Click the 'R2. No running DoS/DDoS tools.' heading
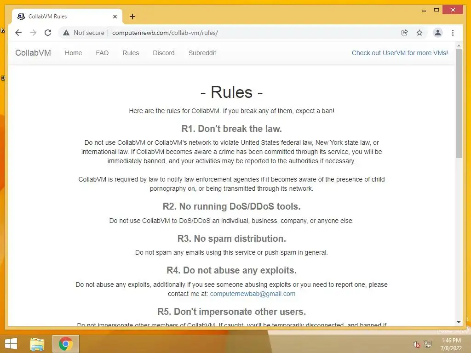Viewport: 471px width, 353px height. [232, 206]
